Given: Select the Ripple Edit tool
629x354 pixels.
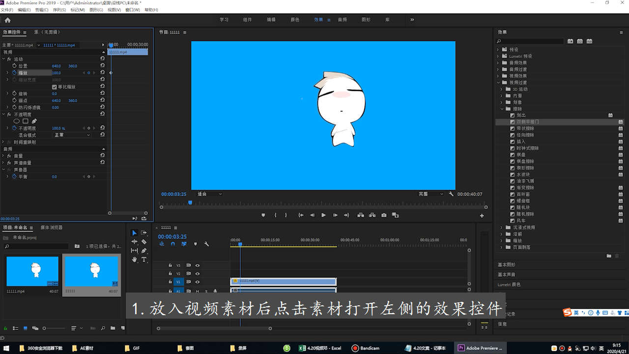Looking at the screenshot, I should [134, 241].
